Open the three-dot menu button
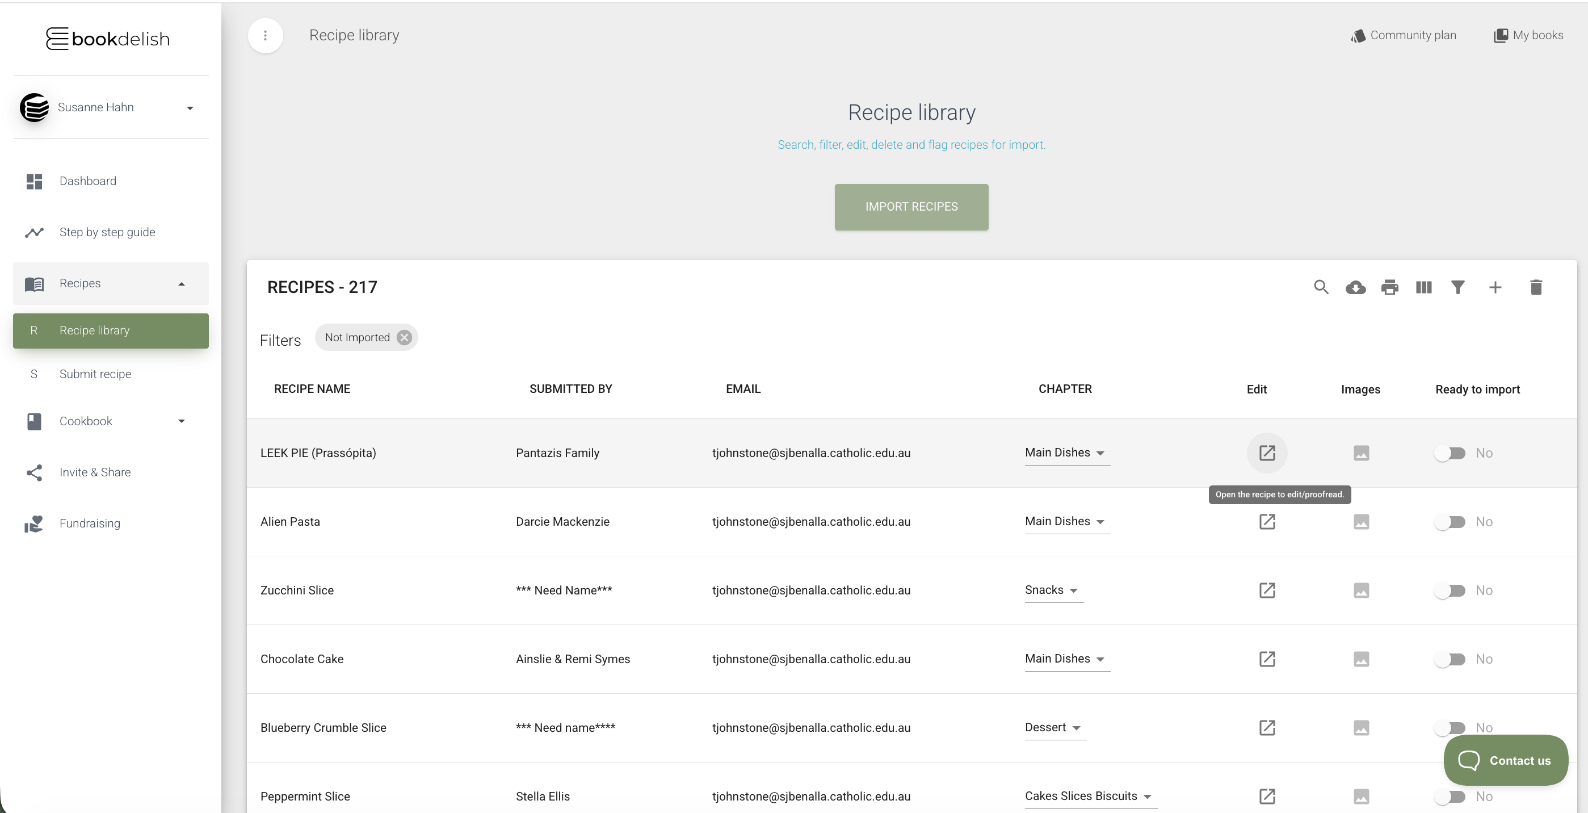Screen dimensions: 1588x813 pos(265,36)
